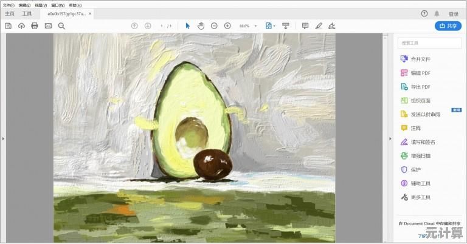Open the notifications bell
The height and width of the screenshot is (244, 467).
click(437, 13)
